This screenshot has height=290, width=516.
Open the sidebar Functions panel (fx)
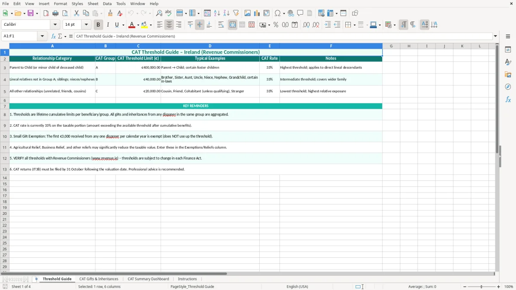tap(508, 100)
